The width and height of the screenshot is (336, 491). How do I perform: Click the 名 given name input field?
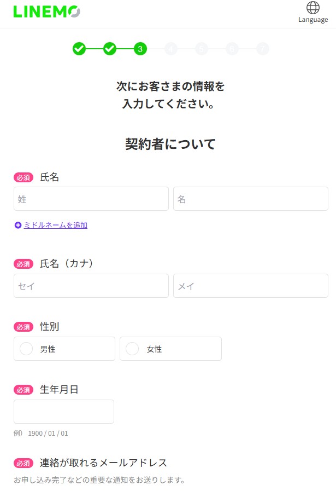pyautogui.click(x=250, y=199)
